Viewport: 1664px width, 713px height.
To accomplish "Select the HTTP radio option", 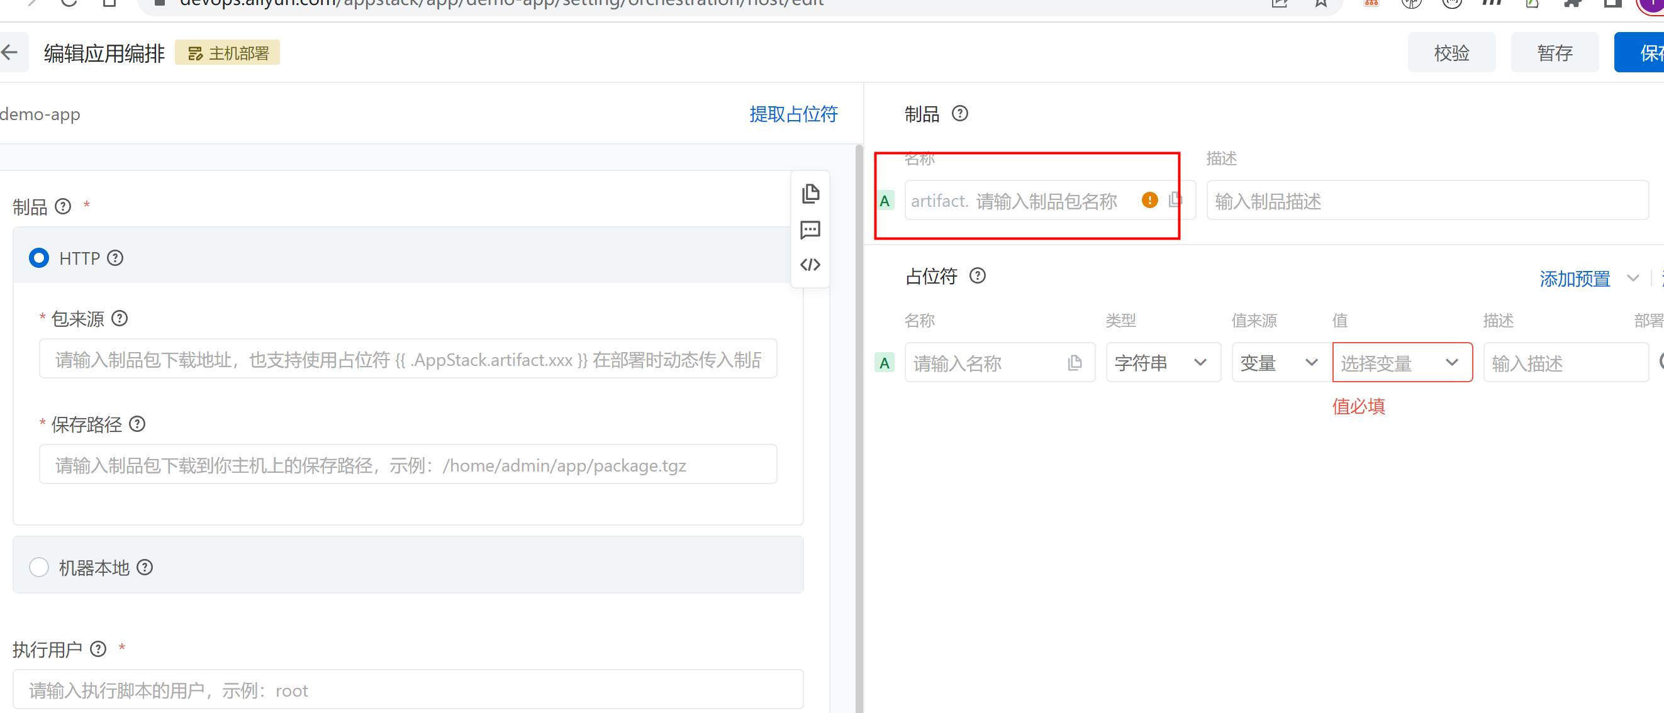I will pos(39,258).
